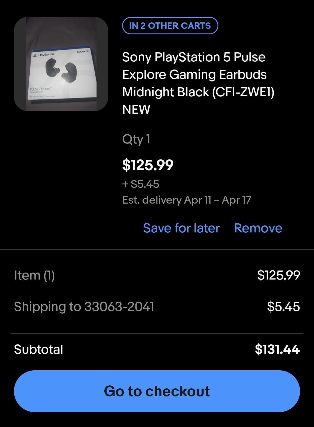Click the bold $125.99 item price
The image size is (314, 427).
point(148,165)
